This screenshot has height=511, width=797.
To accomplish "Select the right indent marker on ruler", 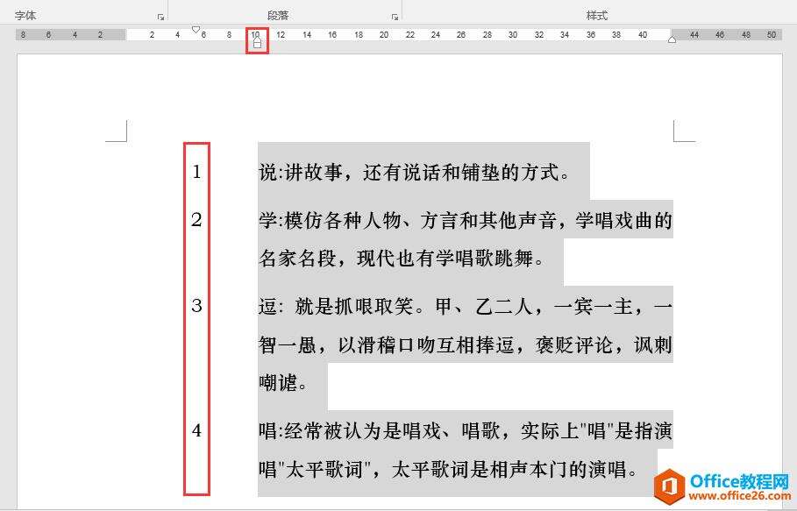I will click(x=672, y=39).
